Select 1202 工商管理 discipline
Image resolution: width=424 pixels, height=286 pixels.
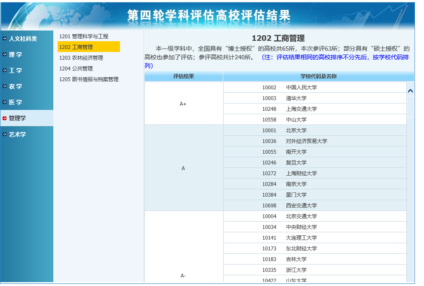coord(89,47)
